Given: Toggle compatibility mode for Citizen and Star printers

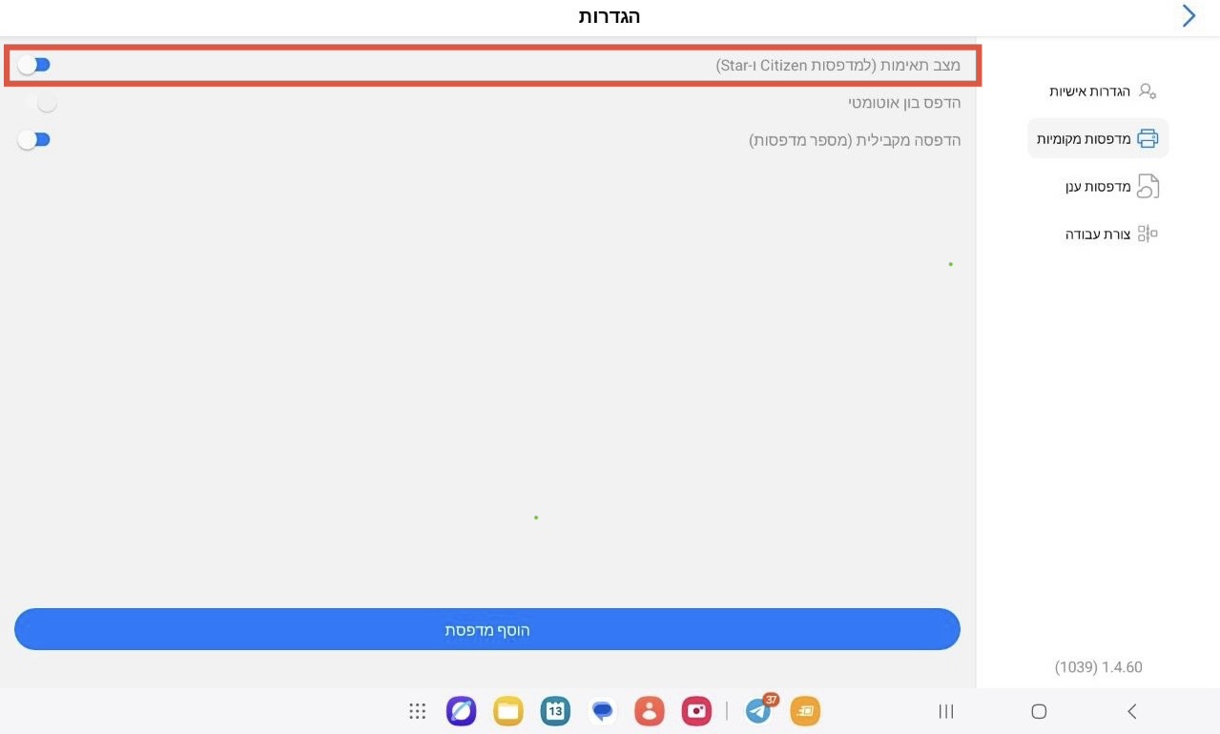Looking at the screenshot, I should 33,65.
